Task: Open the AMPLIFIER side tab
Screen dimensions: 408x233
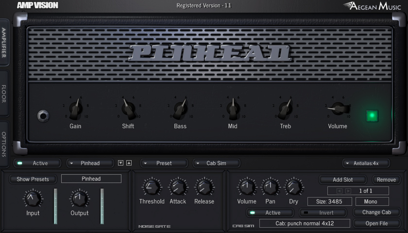Action: coord(4,42)
